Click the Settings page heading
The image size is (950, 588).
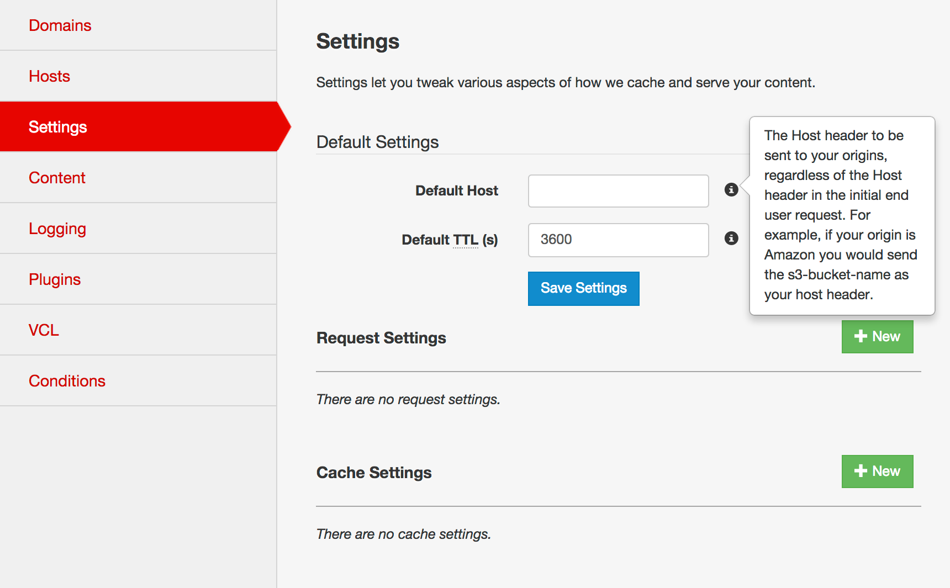[357, 41]
